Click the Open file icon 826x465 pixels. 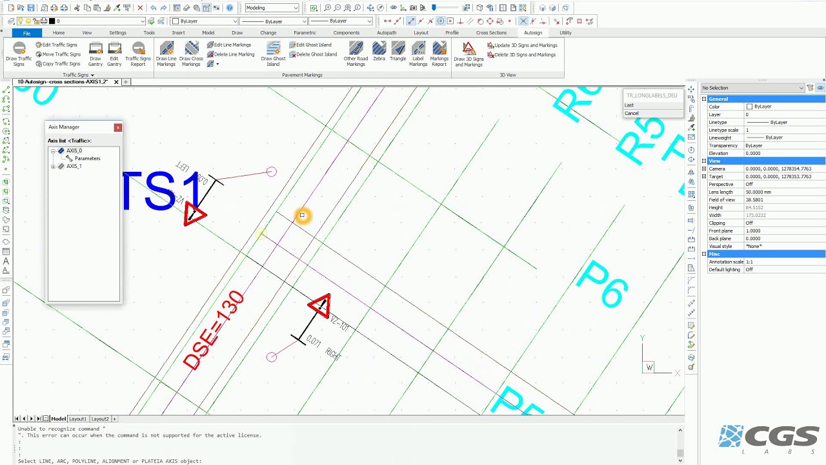coord(21,8)
